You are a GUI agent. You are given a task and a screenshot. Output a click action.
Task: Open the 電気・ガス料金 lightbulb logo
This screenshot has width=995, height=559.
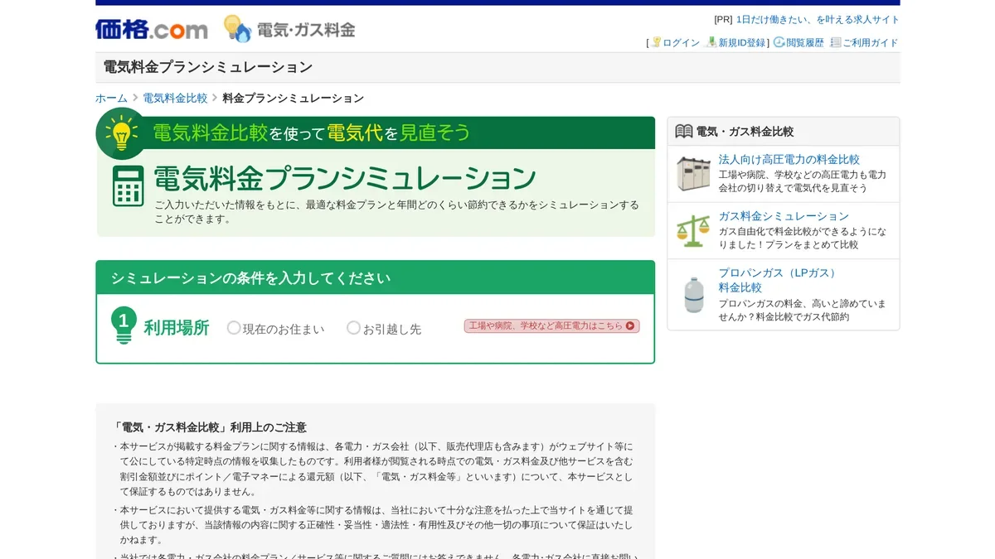click(x=289, y=29)
